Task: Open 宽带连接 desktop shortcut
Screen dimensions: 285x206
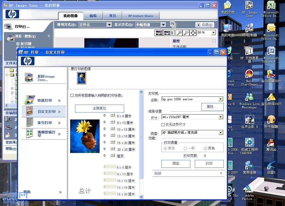Action: tap(249, 168)
